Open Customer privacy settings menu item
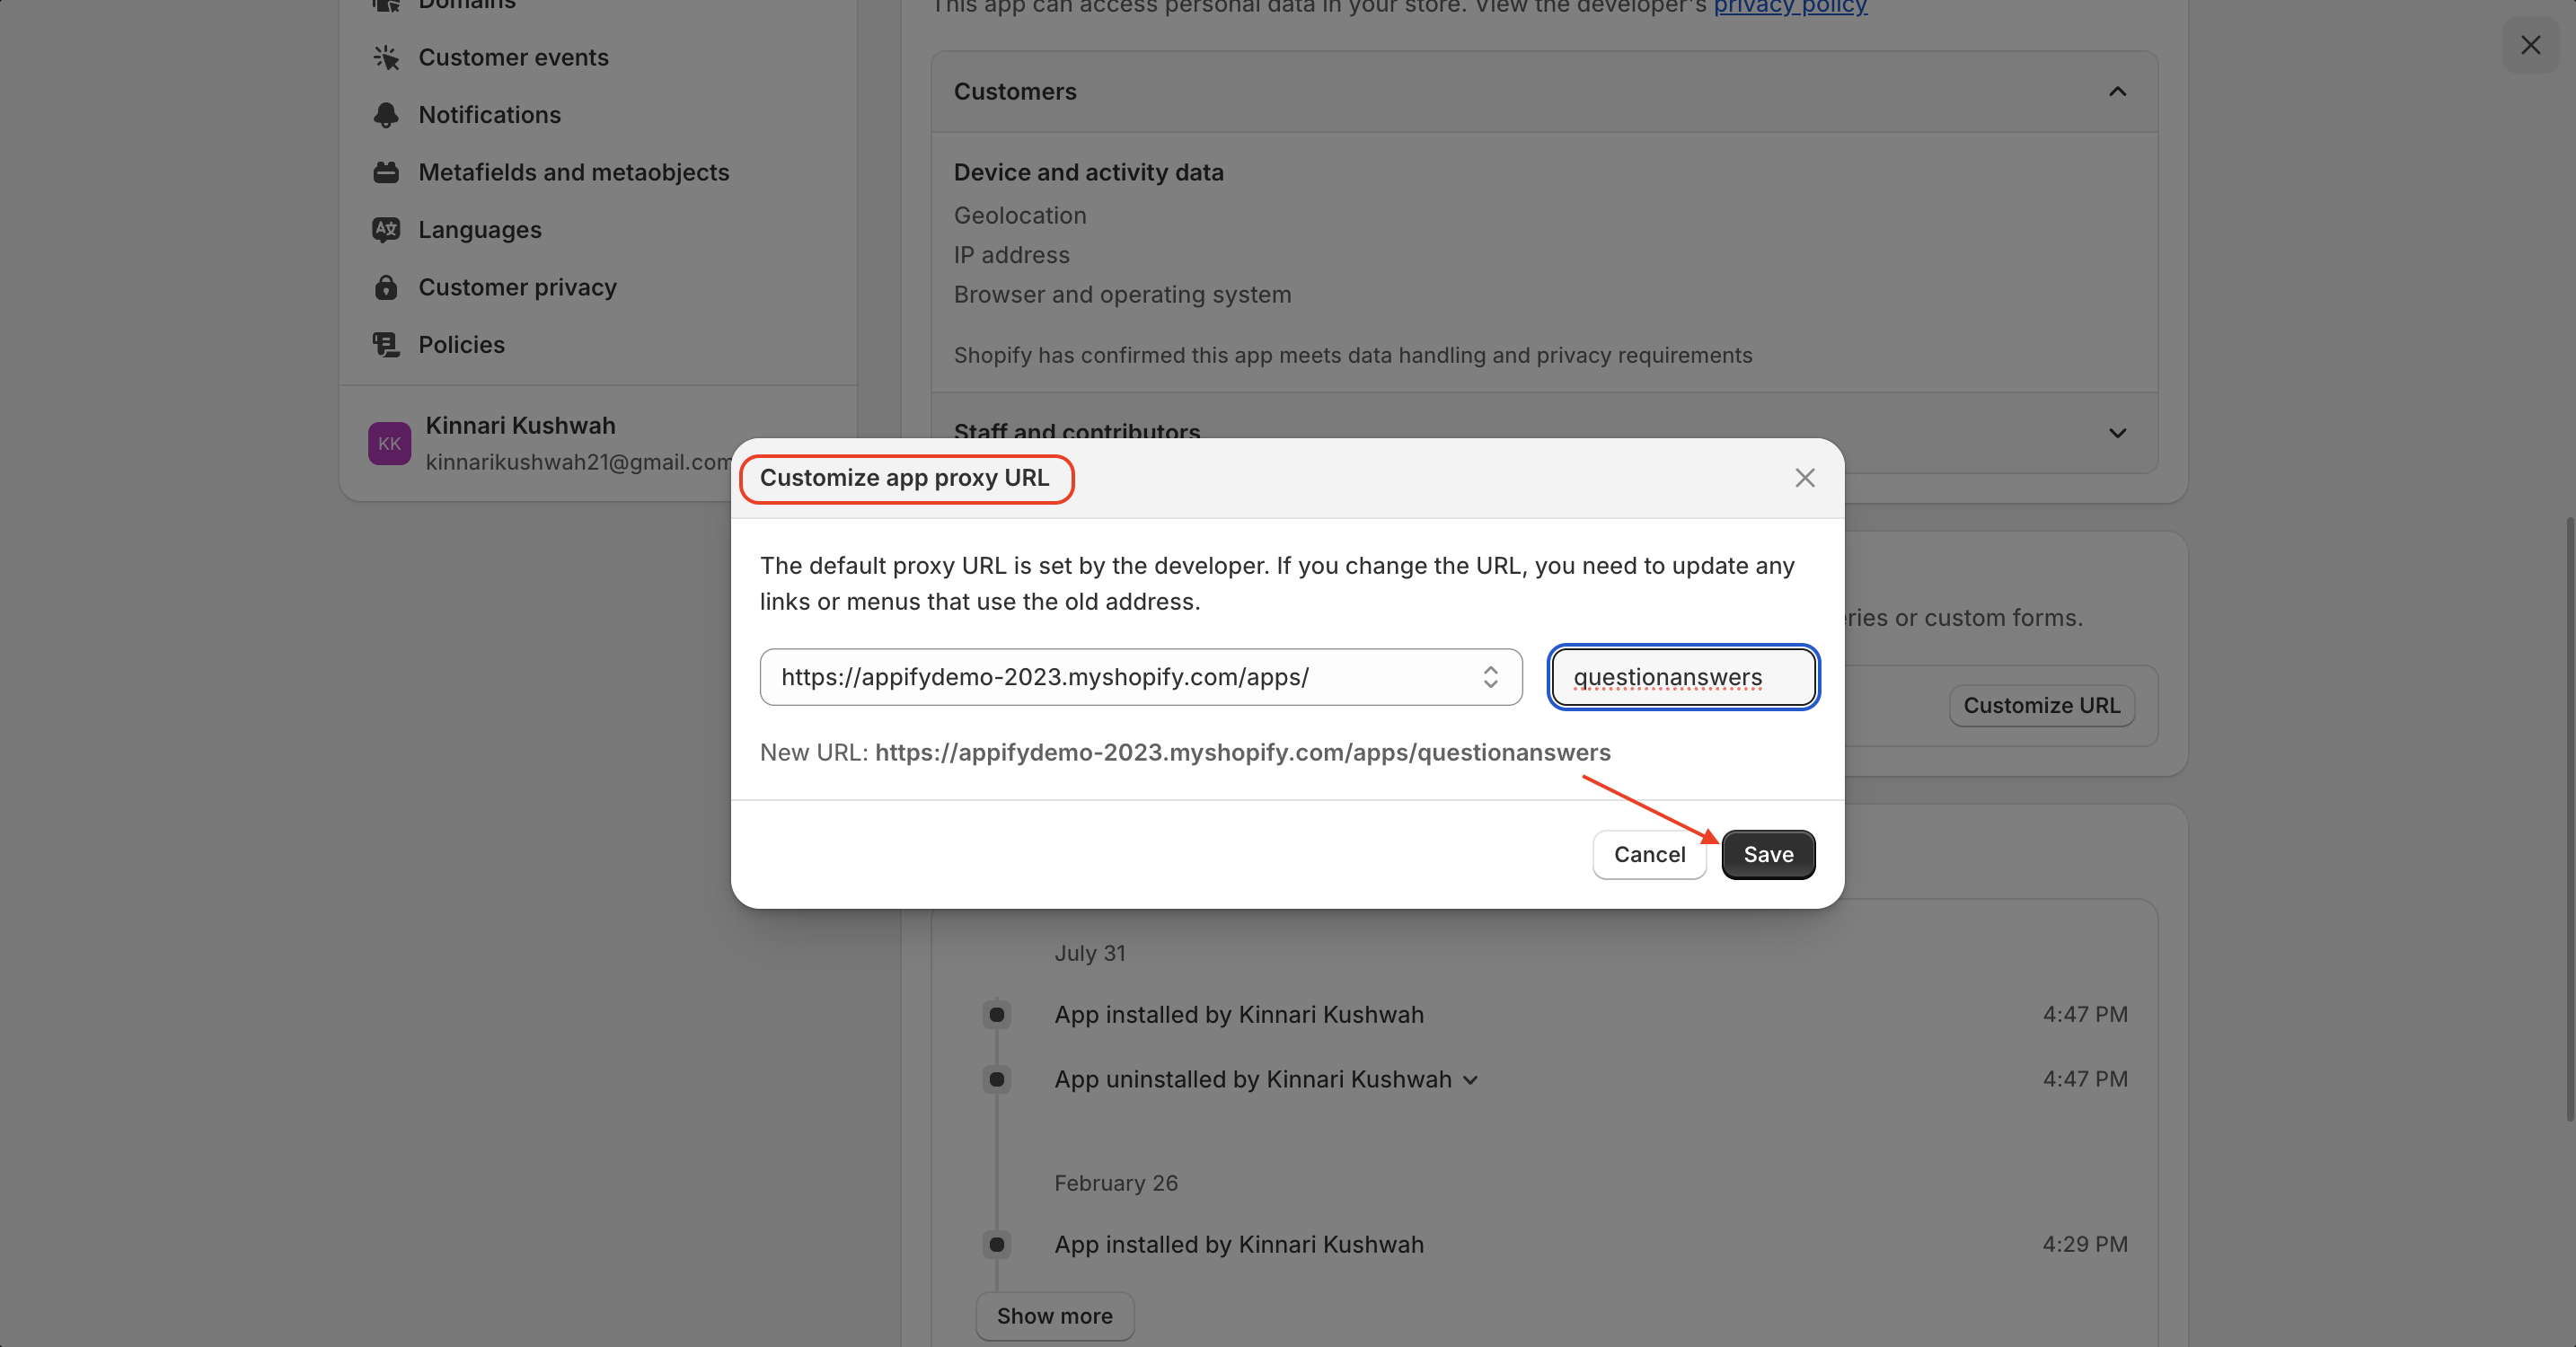The width and height of the screenshot is (2576, 1347). point(517,287)
